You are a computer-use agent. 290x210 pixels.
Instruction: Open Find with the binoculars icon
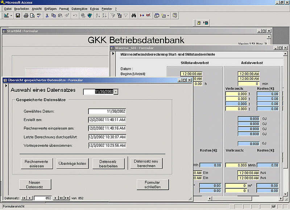[x=134, y=16]
